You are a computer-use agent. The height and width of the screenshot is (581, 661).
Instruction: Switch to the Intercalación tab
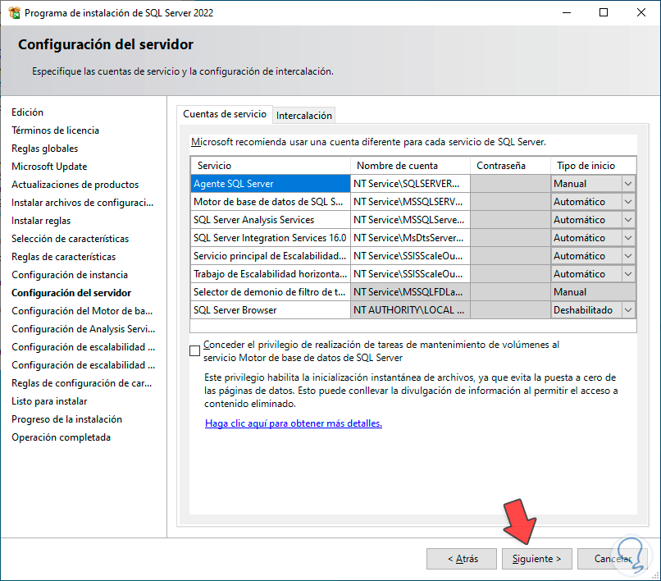(x=304, y=115)
